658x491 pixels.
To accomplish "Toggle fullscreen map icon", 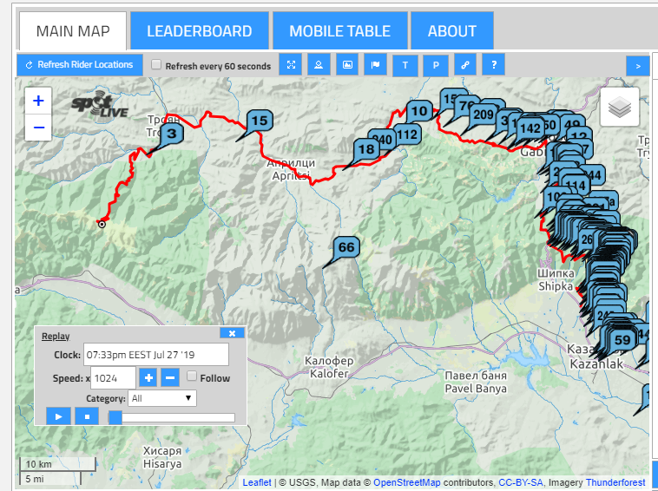I will (x=291, y=64).
